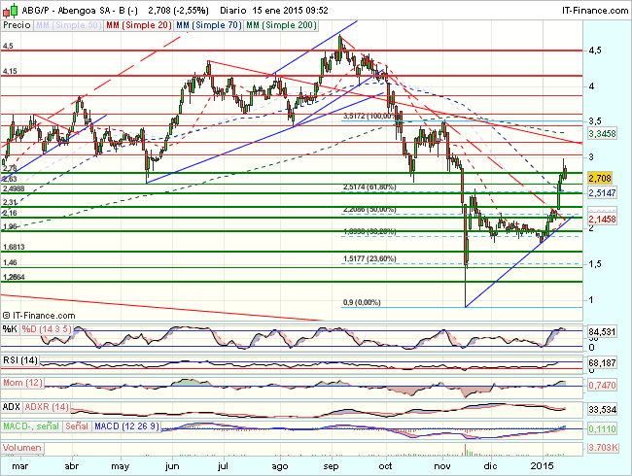Click the © IT-Finance.com text on chart
Viewport: 632px width, 476px height.
(x=39, y=316)
